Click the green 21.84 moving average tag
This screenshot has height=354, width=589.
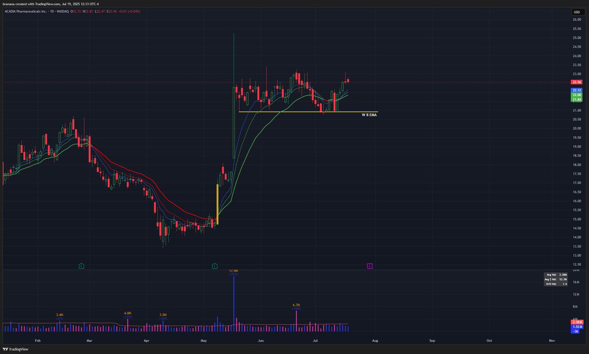point(577,100)
